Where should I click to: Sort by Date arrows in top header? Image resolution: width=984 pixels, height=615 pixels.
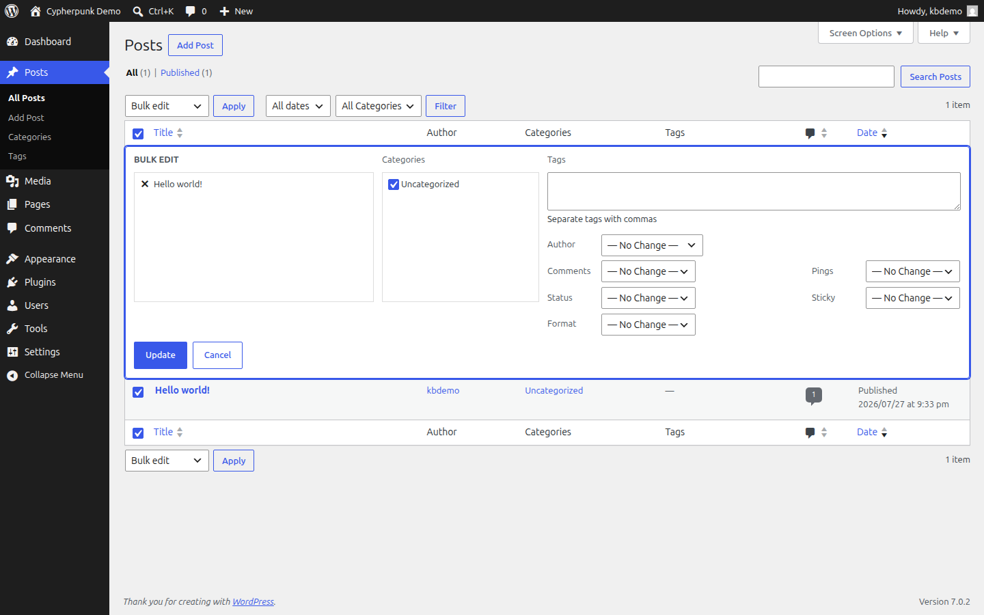click(x=884, y=133)
